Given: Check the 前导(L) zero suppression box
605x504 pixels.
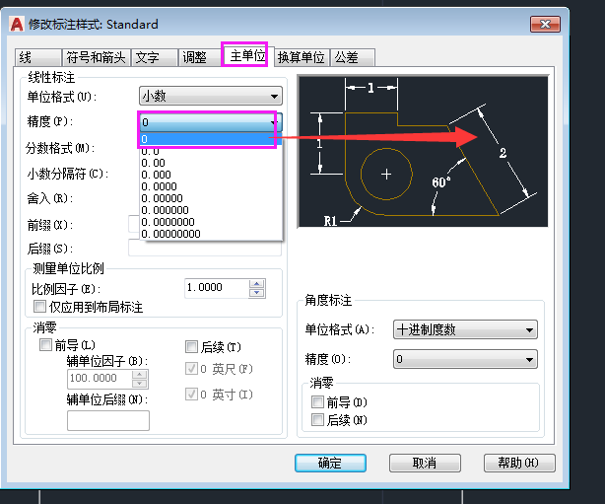Looking at the screenshot, I should [45, 345].
